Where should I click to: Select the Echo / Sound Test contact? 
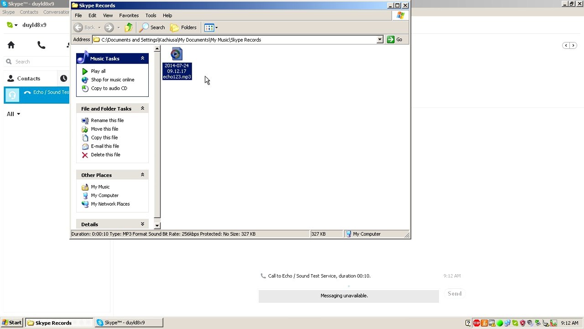[x=36, y=95]
